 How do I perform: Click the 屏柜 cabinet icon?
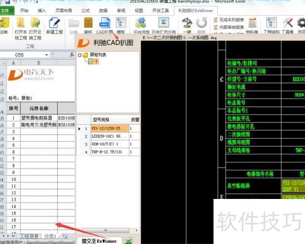88,23
